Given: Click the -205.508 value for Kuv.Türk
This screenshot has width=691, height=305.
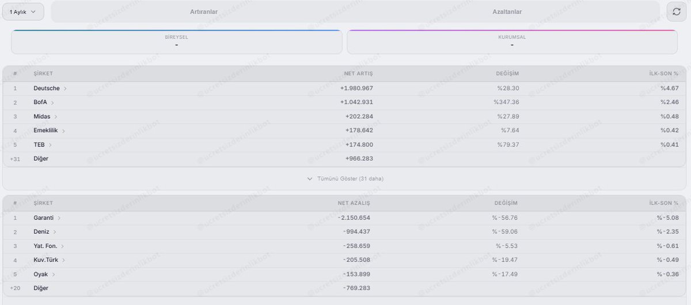Looking at the screenshot, I should pos(357,260).
